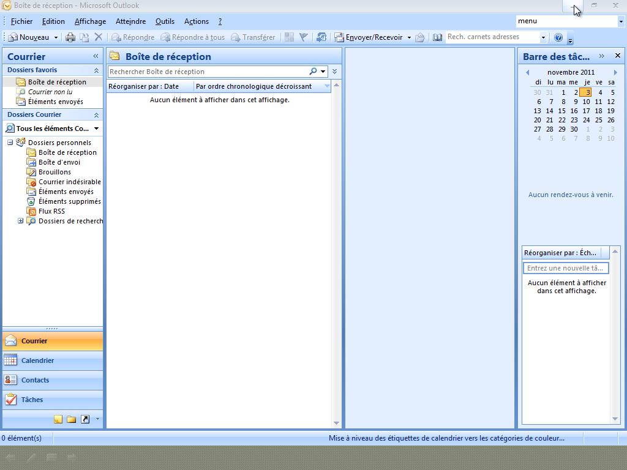Open the Affichage menu
This screenshot has height=470, width=627.
(x=91, y=21)
